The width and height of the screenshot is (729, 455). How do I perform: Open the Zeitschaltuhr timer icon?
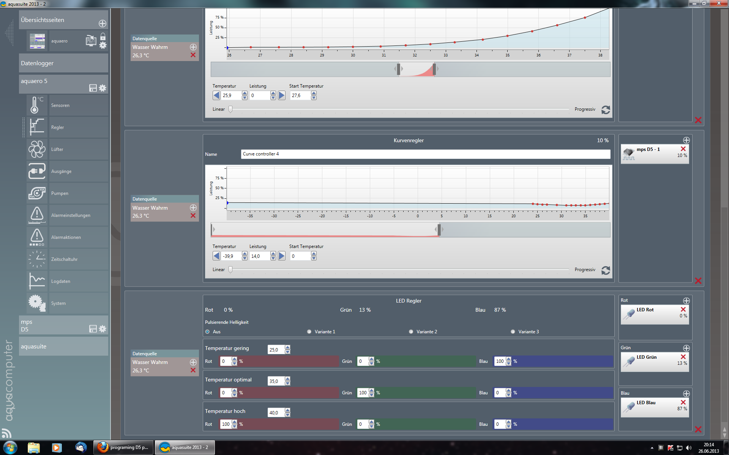point(36,259)
